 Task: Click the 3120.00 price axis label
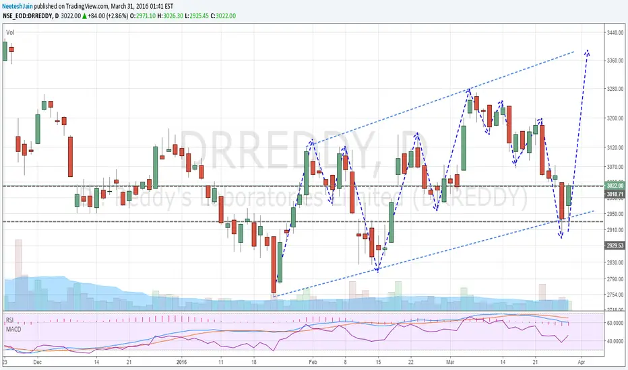coord(615,147)
